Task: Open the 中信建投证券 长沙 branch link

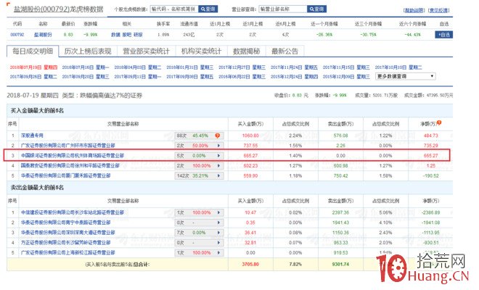Action: pos(73,212)
